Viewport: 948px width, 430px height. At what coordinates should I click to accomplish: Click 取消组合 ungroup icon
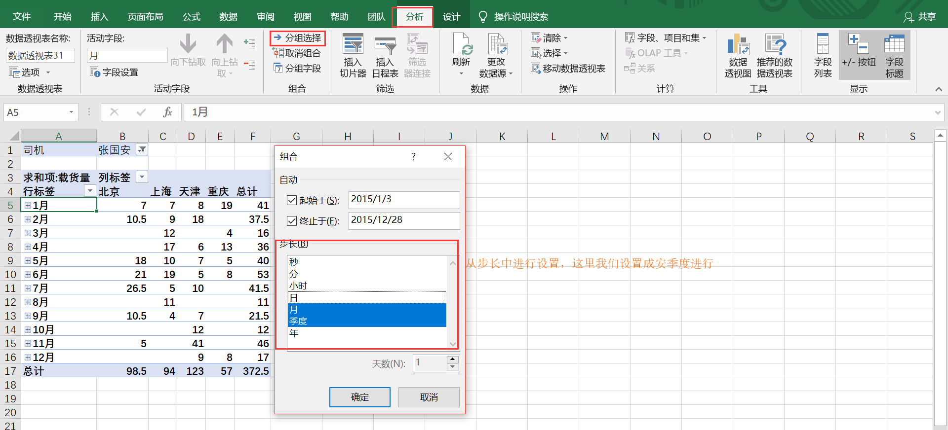point(278,53)
